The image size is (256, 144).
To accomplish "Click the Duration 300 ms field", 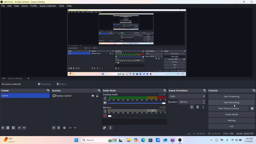I will click(x=190, y=102).
